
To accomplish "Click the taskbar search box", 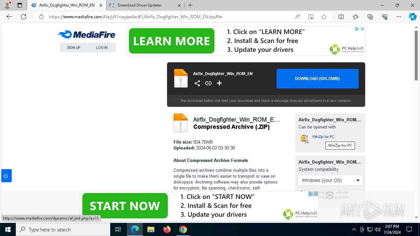I will coord(63,229).
